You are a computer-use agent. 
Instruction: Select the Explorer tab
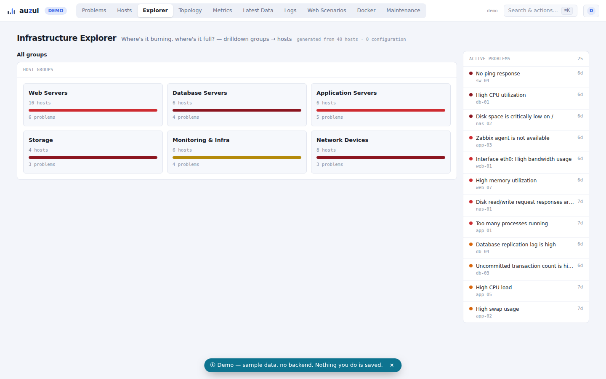[155, 11]
